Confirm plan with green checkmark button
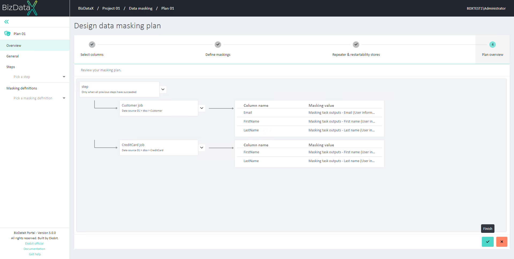514x259 pixels. pos(488,242)
